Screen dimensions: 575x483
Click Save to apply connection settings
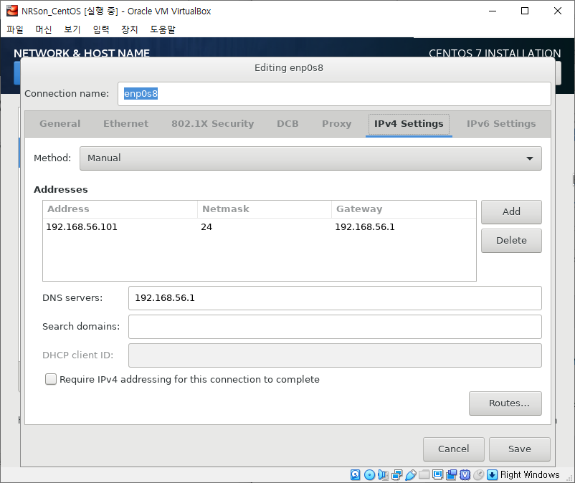pos(520,449)
